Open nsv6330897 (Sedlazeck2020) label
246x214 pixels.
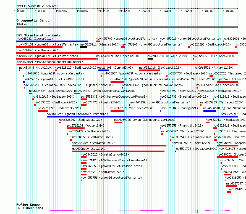pos(183,131)
